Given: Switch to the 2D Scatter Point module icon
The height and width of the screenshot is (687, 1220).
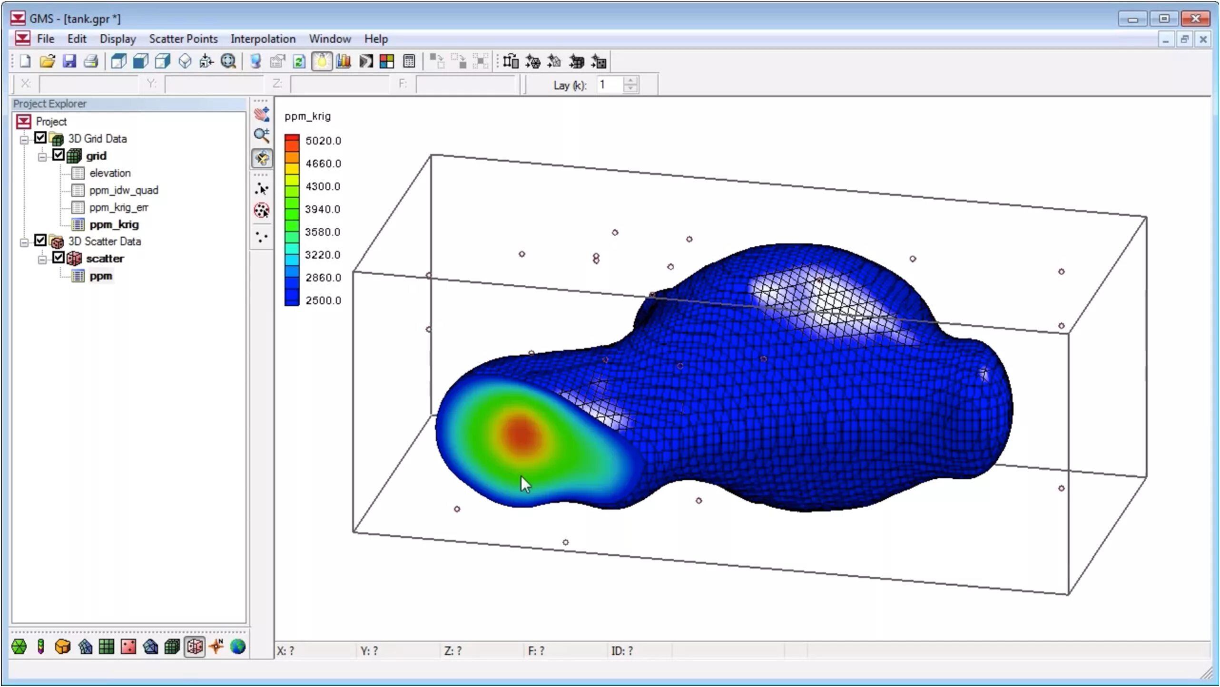Looking at the screenshot, I should 128,647.
